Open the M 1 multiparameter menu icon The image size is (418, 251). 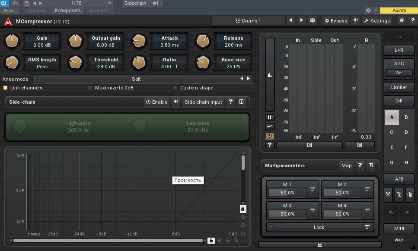312,189
